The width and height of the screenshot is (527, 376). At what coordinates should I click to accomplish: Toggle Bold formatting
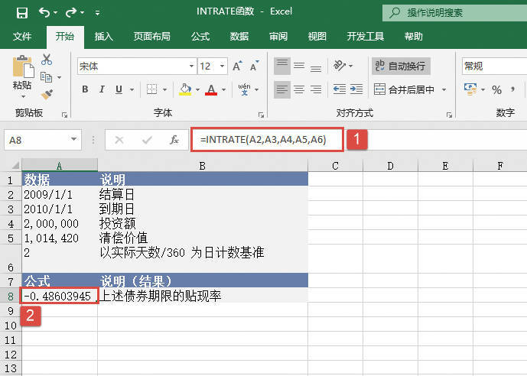coord(85,89)
